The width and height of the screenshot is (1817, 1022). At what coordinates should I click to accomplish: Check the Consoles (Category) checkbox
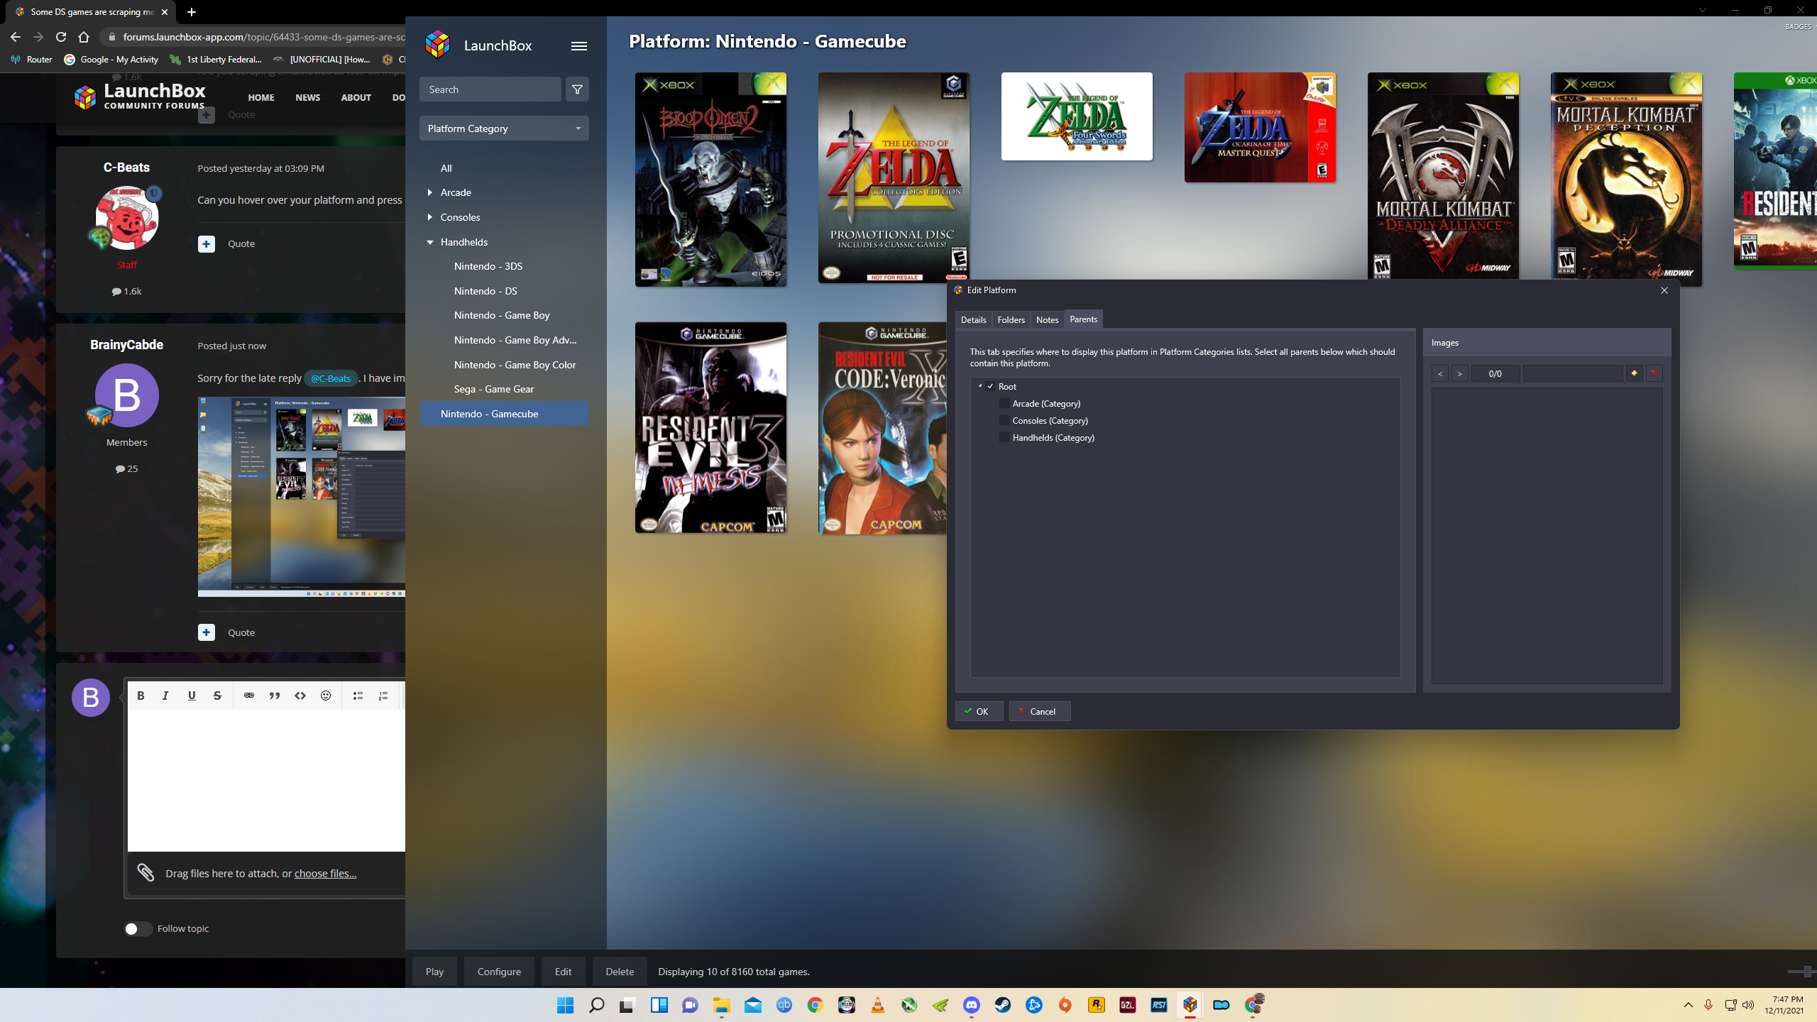pos(1004,420)
